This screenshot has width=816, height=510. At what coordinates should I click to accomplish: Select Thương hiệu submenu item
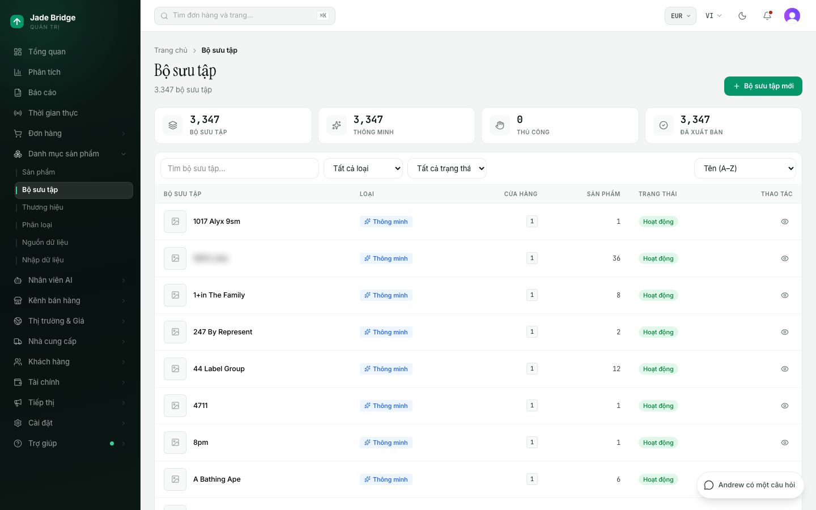tap(74, 207)
